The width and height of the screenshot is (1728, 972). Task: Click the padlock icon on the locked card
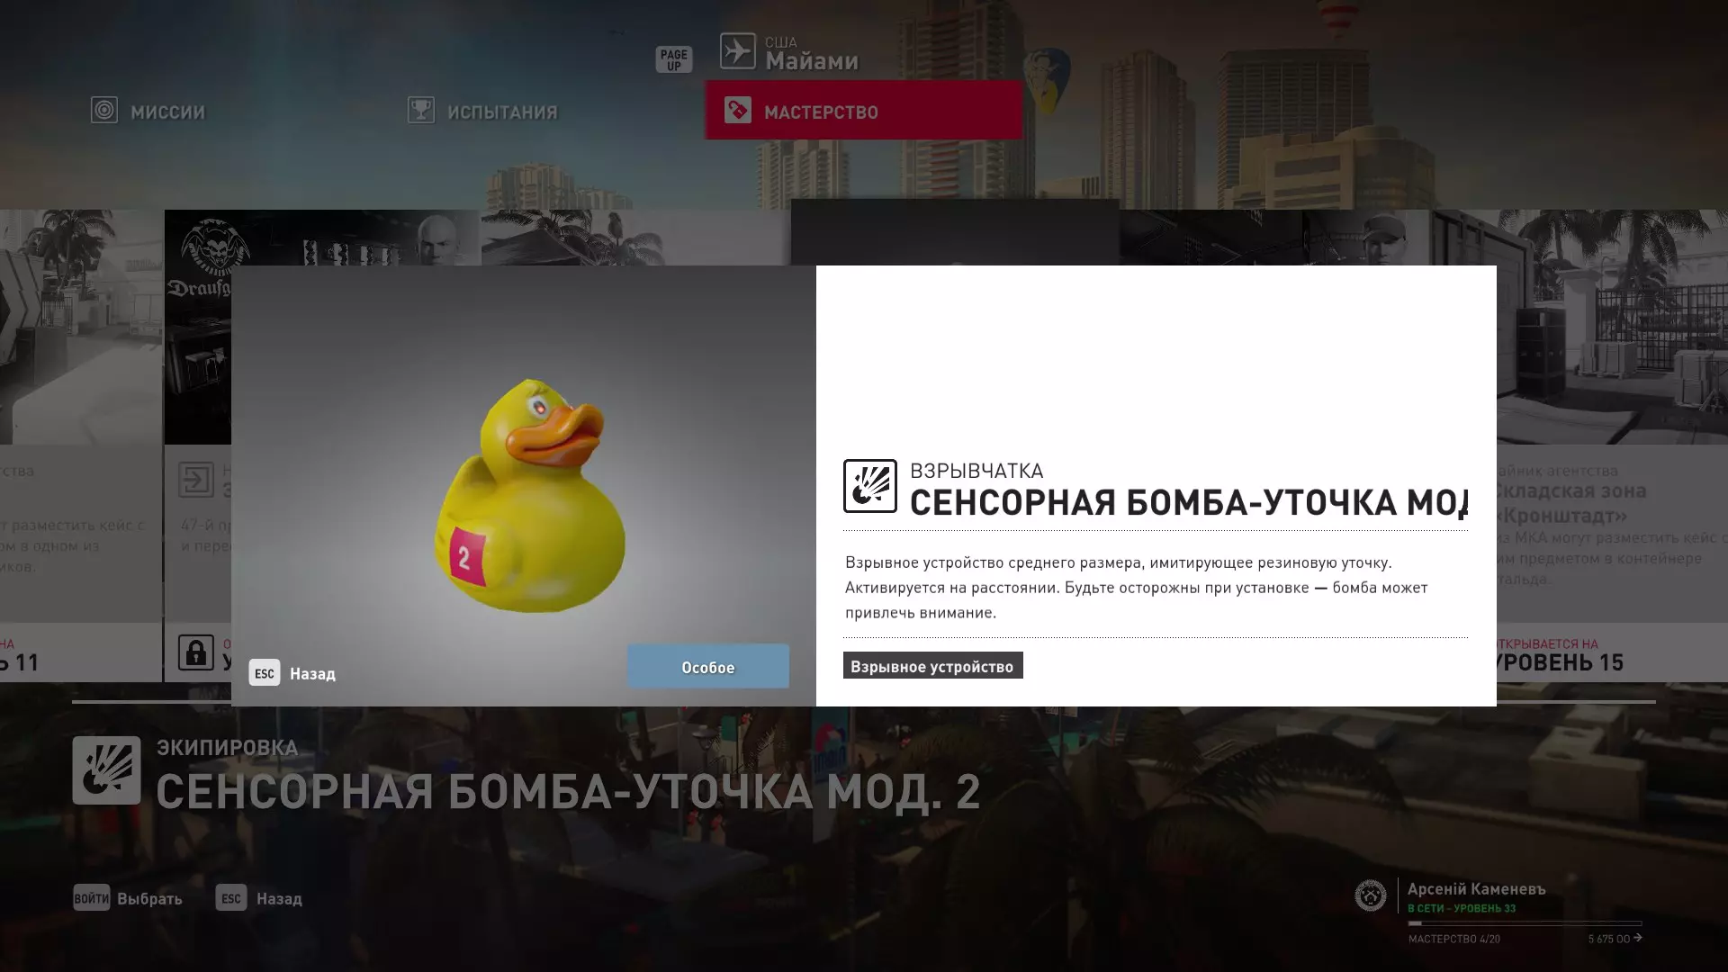point(195,652)
